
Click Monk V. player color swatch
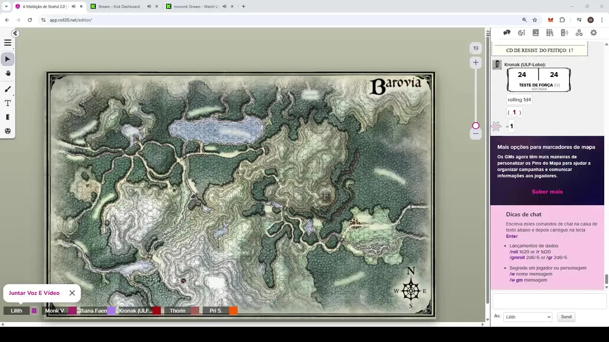click(72, 311)
